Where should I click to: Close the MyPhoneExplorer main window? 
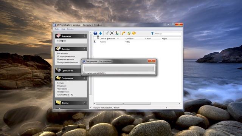coord(179,24)
